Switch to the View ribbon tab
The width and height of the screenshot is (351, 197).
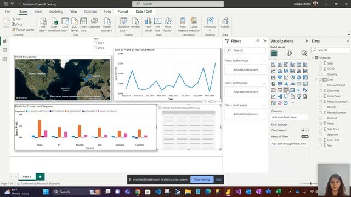tap(73, 11)
